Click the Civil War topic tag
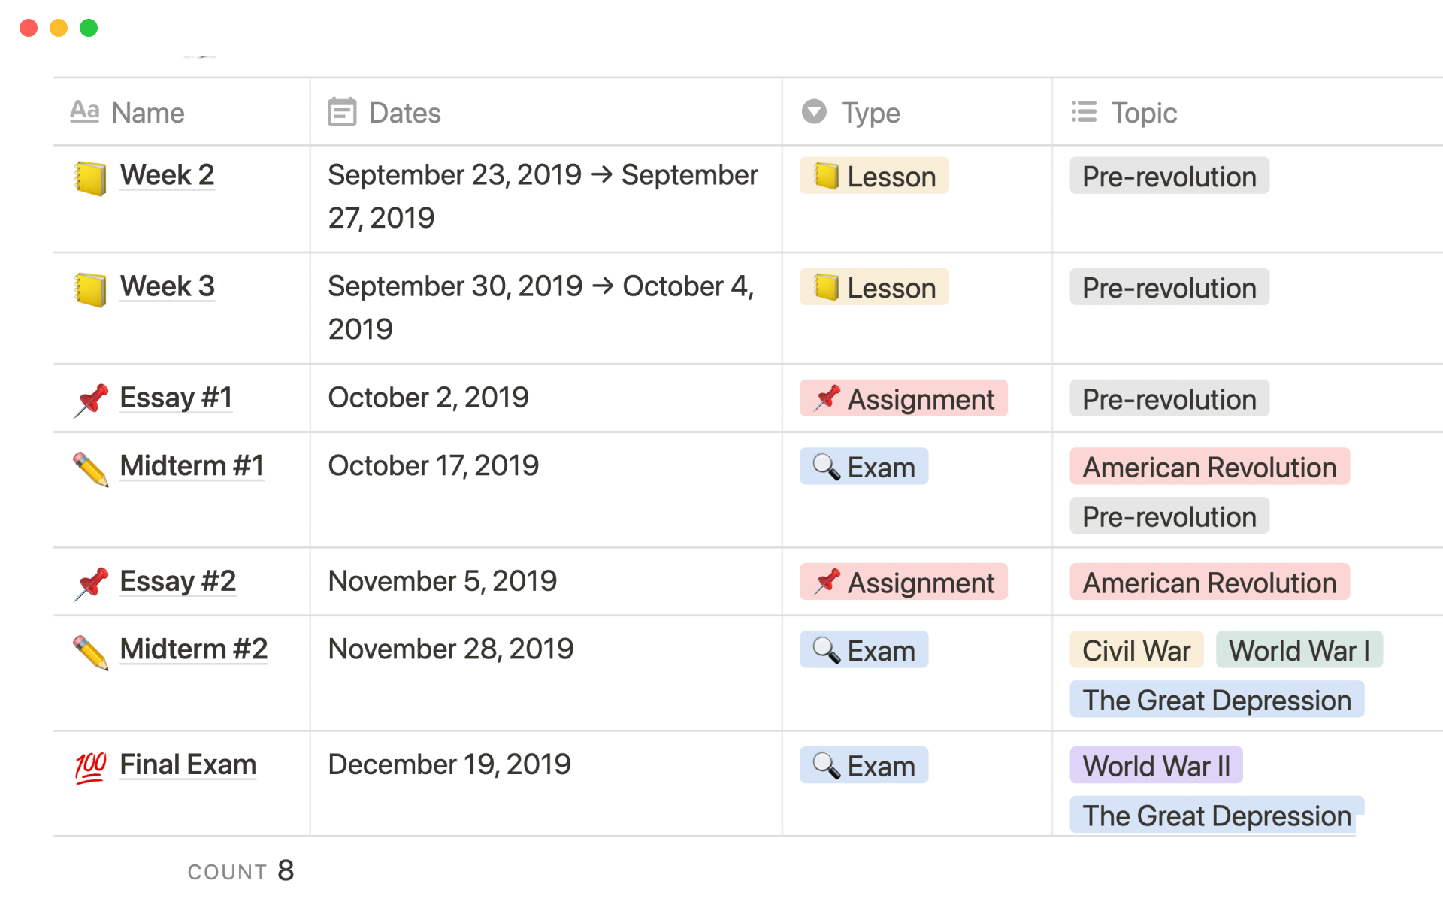The image size is (1443, 902). (x=1136, y=650)
